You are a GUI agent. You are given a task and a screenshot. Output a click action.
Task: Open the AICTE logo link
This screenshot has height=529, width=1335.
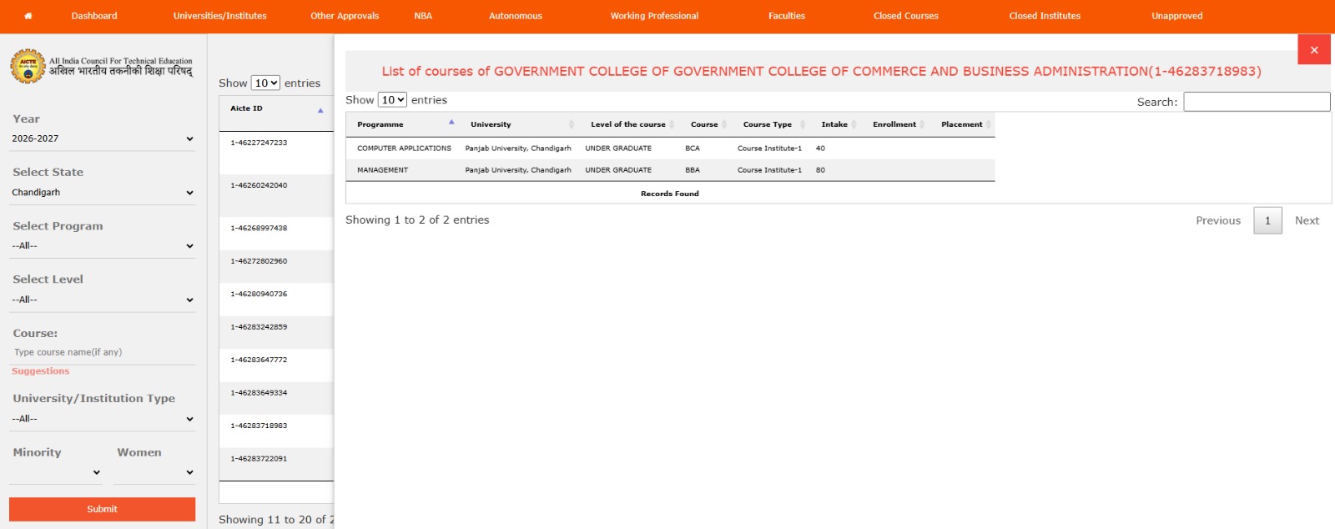click(101, 66)
